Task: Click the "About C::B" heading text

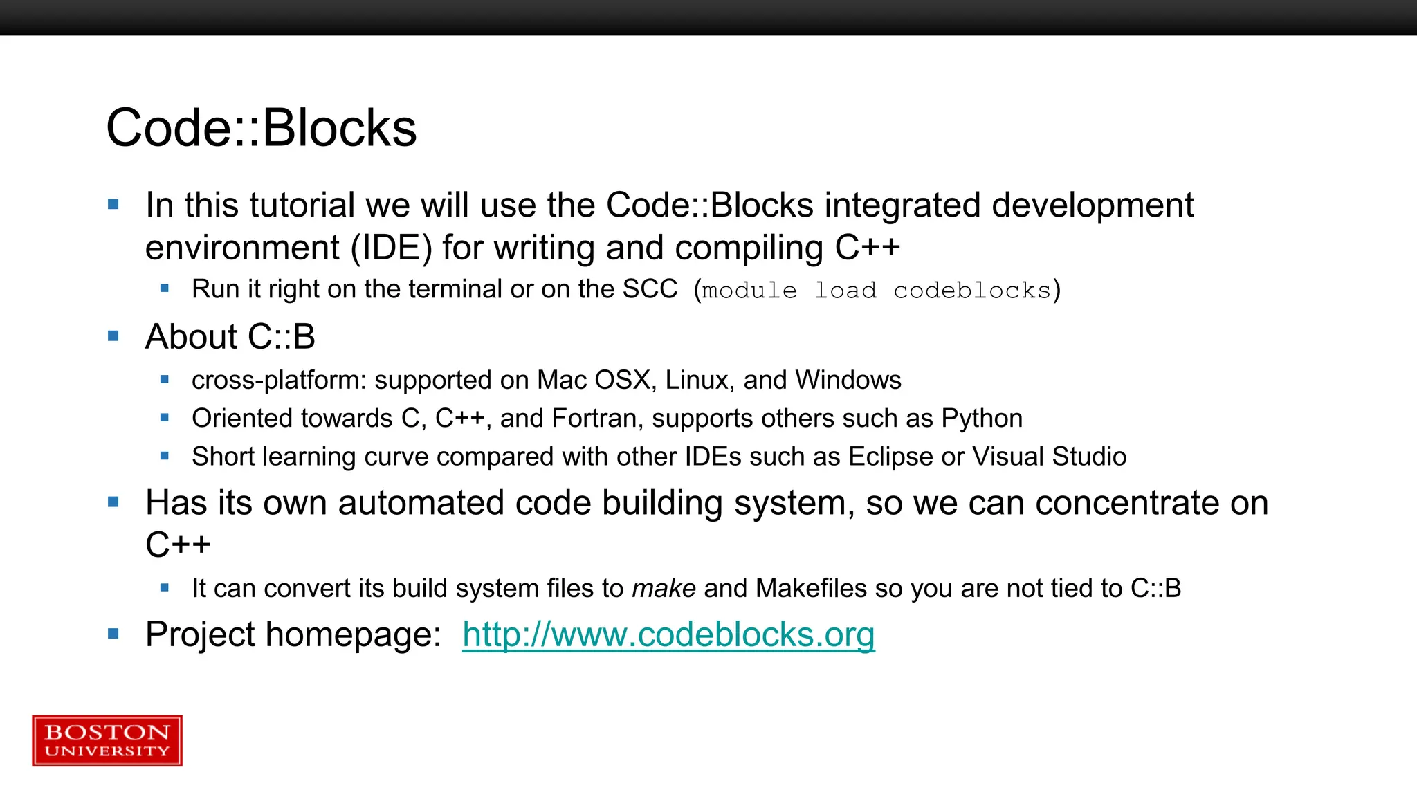Action: 230,337
